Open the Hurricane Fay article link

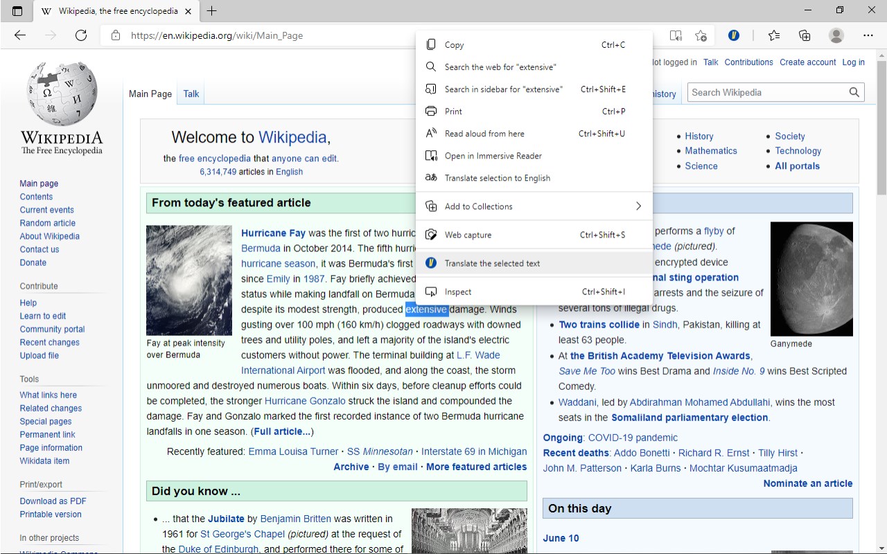[273, 233]
